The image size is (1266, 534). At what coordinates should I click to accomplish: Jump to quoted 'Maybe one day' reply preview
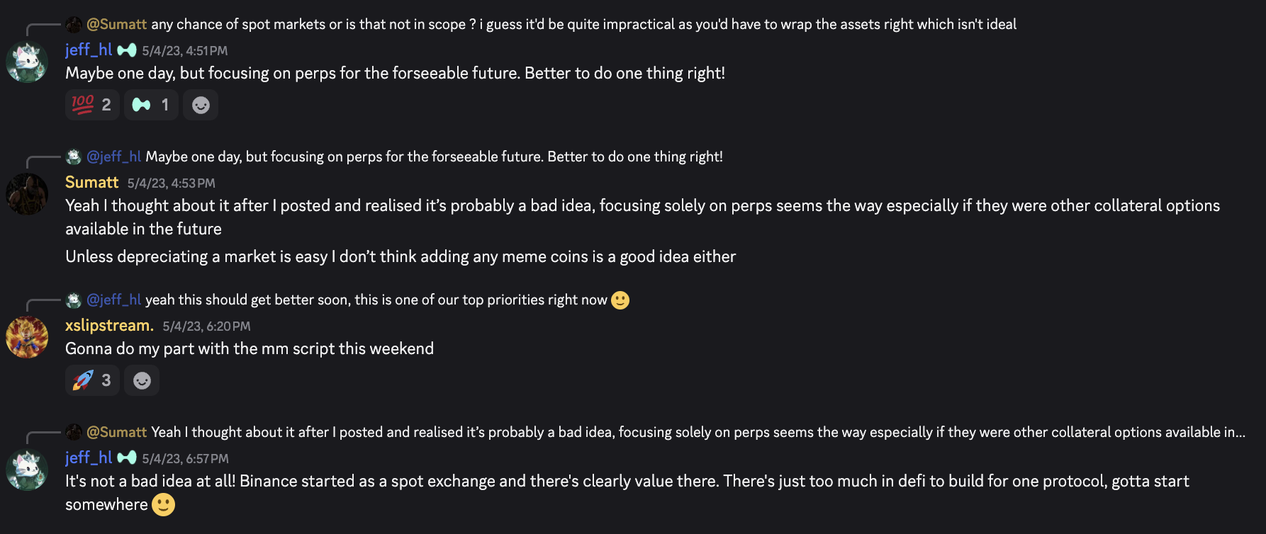[434, 157]
